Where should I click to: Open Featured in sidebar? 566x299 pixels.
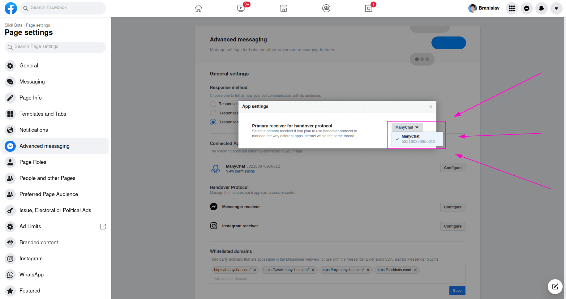click(55, 291)
